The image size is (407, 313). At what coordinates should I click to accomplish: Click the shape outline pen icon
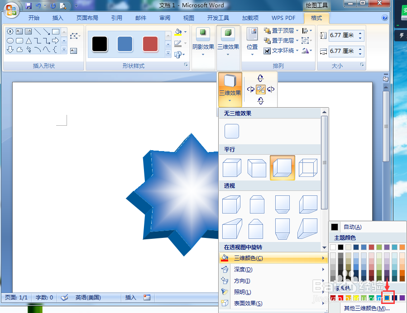coord(178,43)
